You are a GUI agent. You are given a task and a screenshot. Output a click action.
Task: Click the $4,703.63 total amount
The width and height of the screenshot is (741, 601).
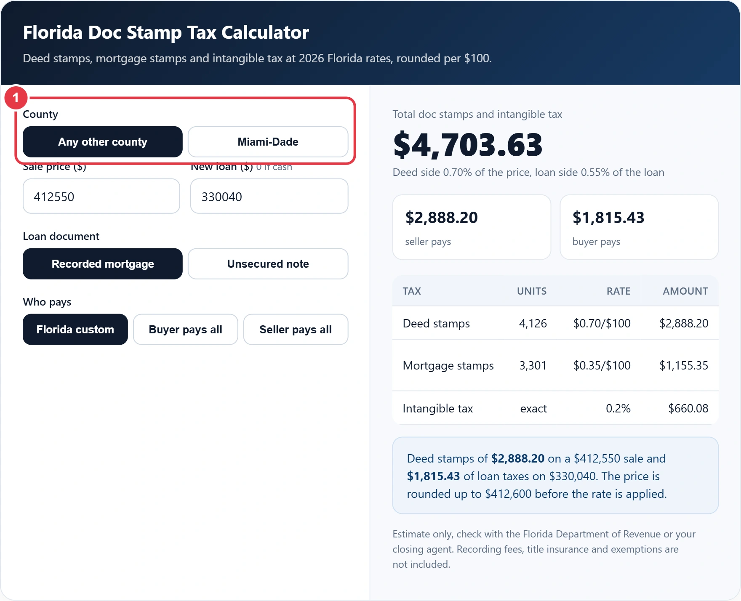(x=468, y=144)
